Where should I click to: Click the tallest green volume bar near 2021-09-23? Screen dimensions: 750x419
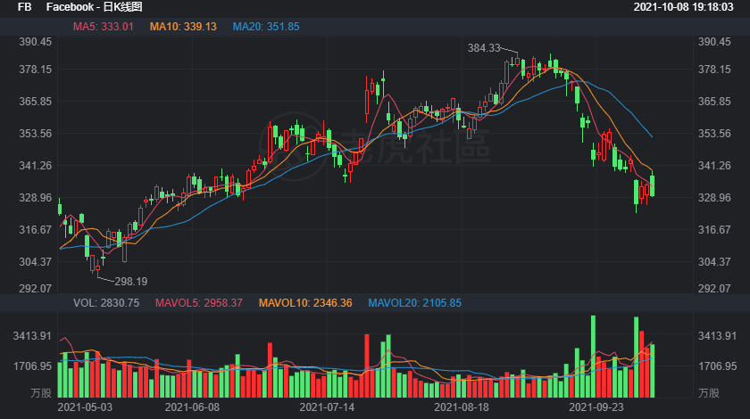click(594, 357)
